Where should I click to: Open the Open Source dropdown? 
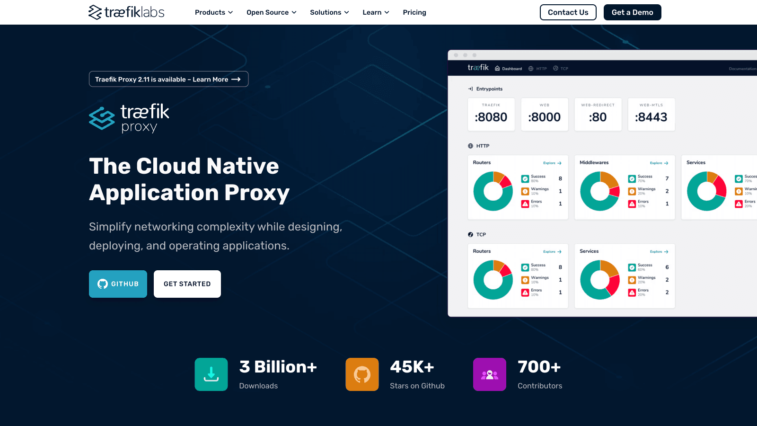pos(271,12)
